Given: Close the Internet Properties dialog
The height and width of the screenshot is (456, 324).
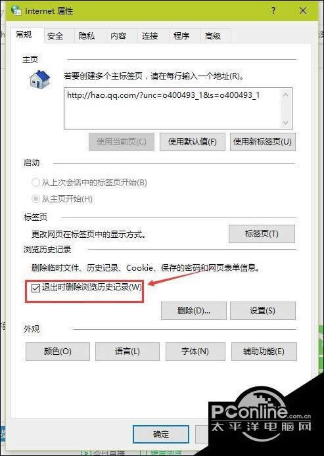Looking at the screenshot, I should (303, 11).
